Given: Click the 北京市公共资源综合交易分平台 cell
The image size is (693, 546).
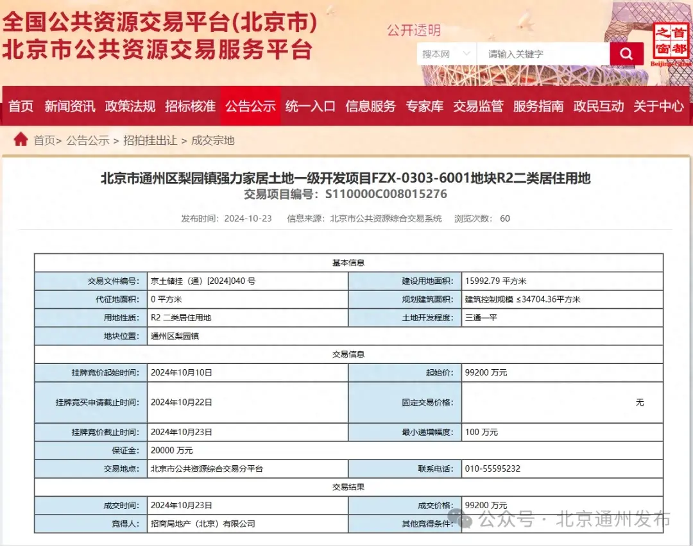Looking at the screenshot, I should pyautogui.click(x=248, y=468).
